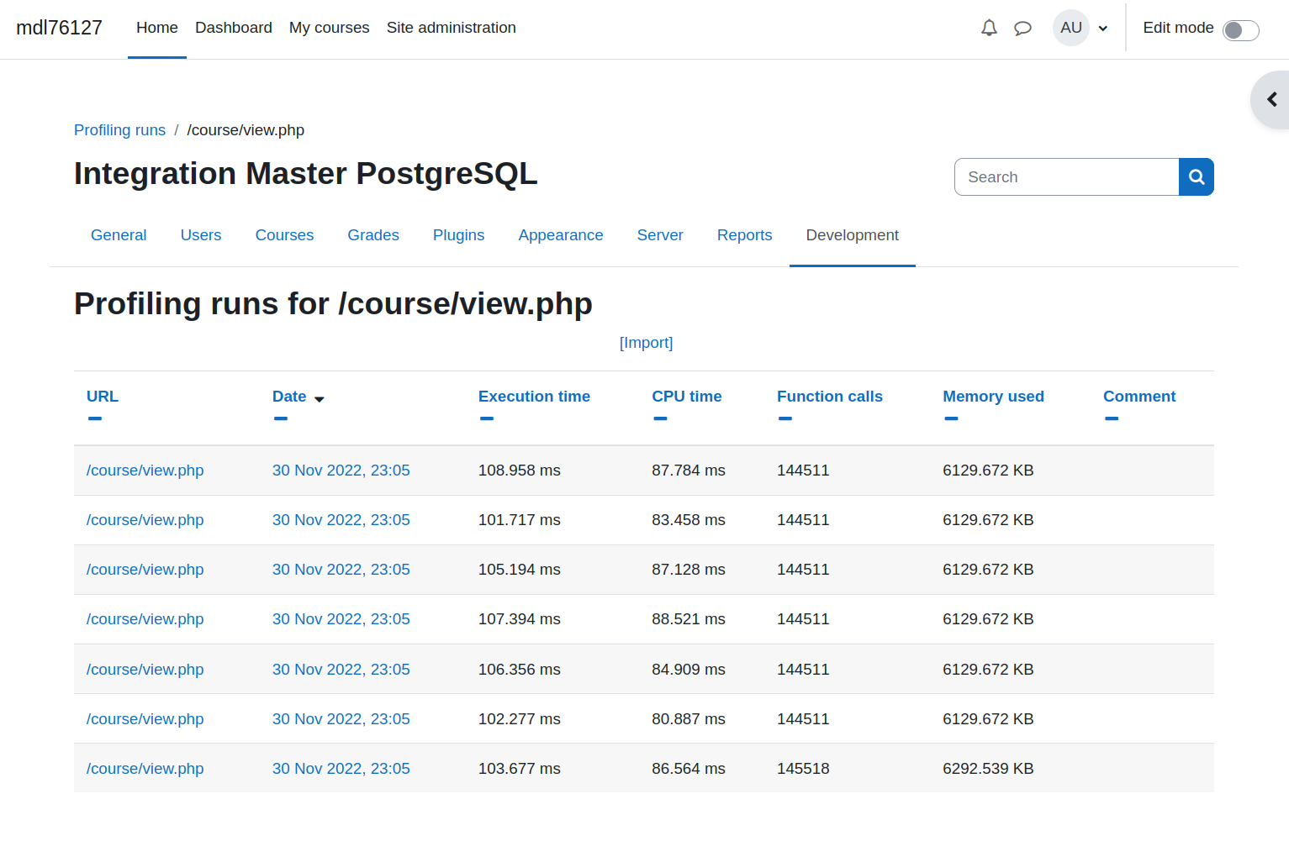Sort by CPU time column header
Screen dimensions: 1289x857
point(687,397)
